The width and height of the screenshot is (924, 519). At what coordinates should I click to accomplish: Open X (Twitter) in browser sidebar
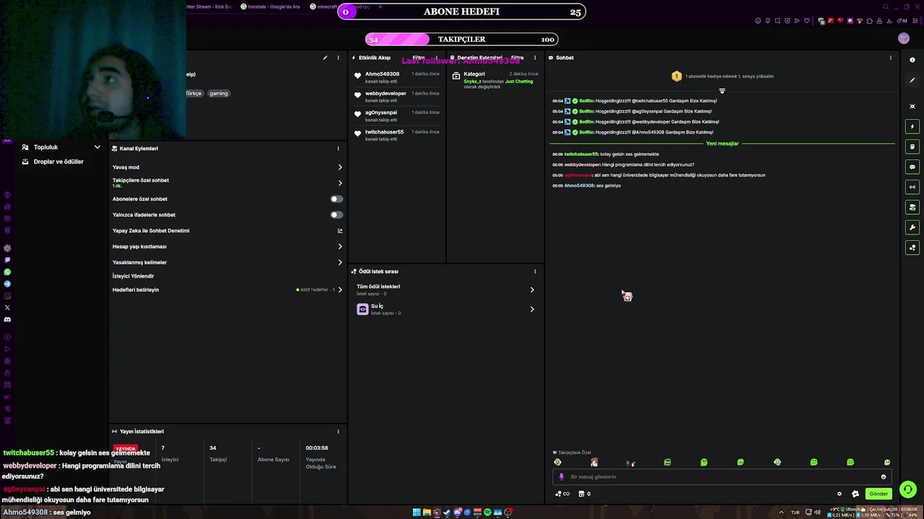pyautogui.click(x=7, y=308)
